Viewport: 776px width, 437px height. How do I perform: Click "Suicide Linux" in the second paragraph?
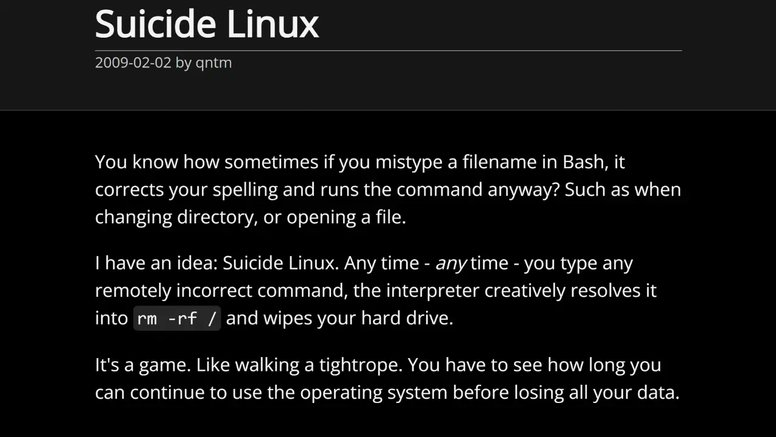[278, 263]
